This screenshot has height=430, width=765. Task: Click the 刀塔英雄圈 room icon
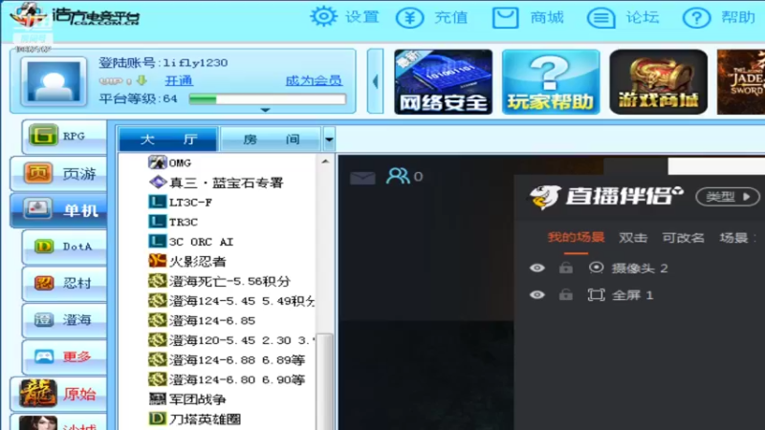tap(157, 419)
